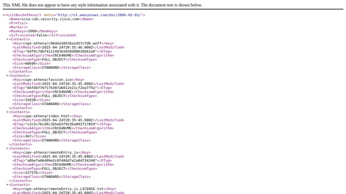Click ETag value c2c5c76cd4c3b5eb5f923ba092f17059

click(x=61, y=124)
